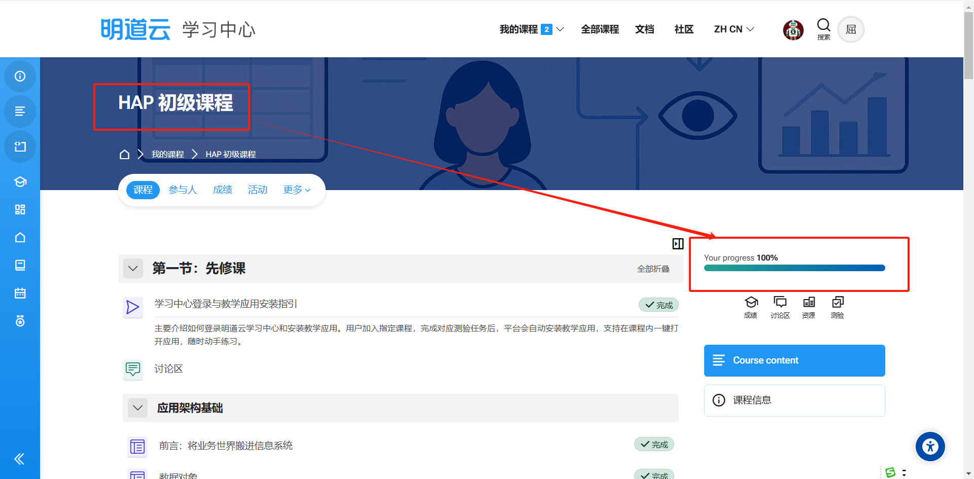Click 全部折叠 to collapse all sections
The width and height of the screenshot is (974, 479).
coord(653,269)
